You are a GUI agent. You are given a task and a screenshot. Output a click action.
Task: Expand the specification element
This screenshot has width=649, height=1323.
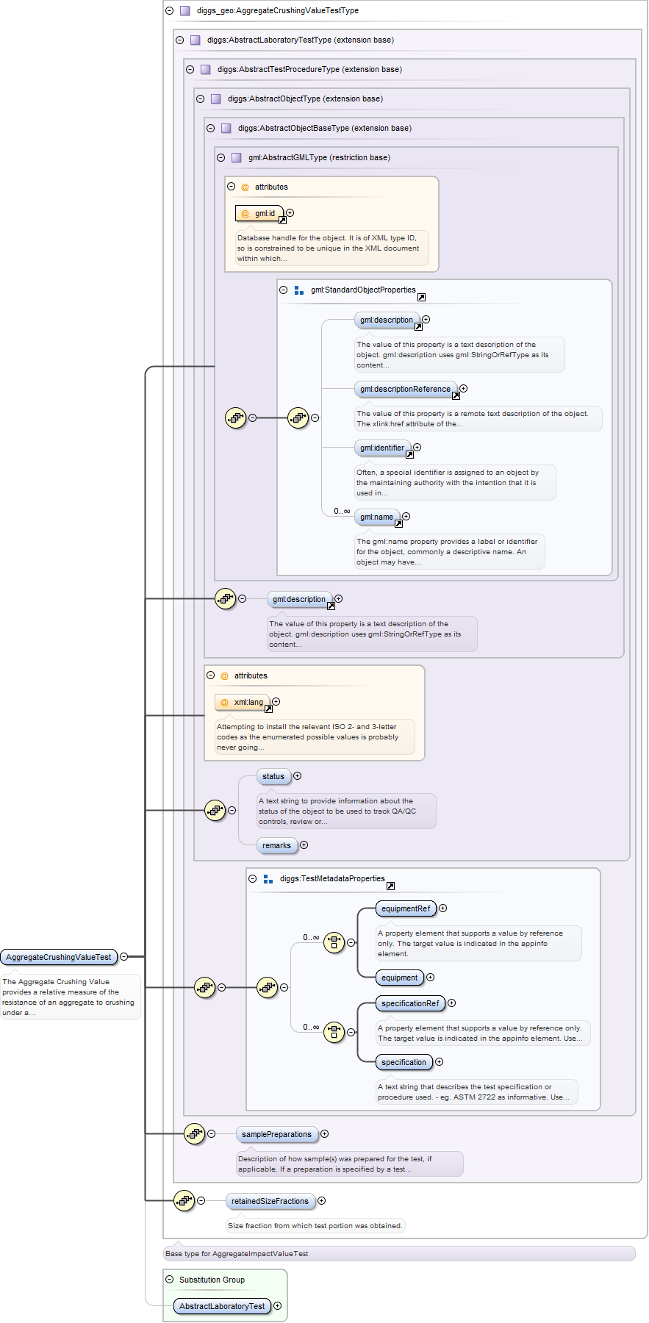pos(439,1062)
